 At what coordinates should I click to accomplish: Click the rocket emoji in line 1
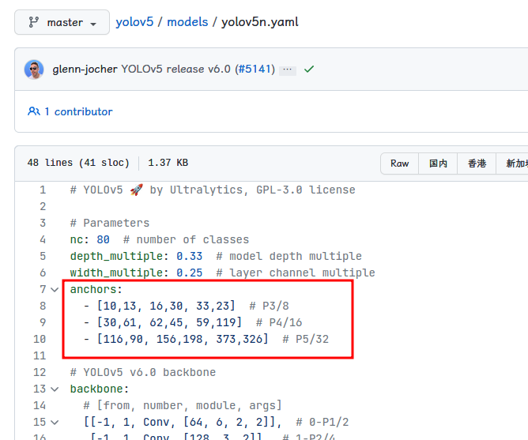(137, 190)
